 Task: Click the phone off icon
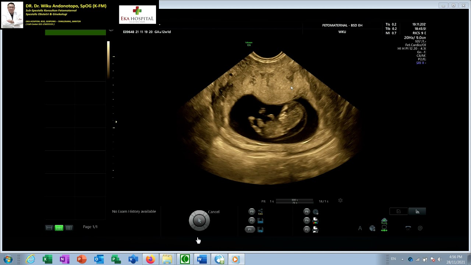coord(408,228)
